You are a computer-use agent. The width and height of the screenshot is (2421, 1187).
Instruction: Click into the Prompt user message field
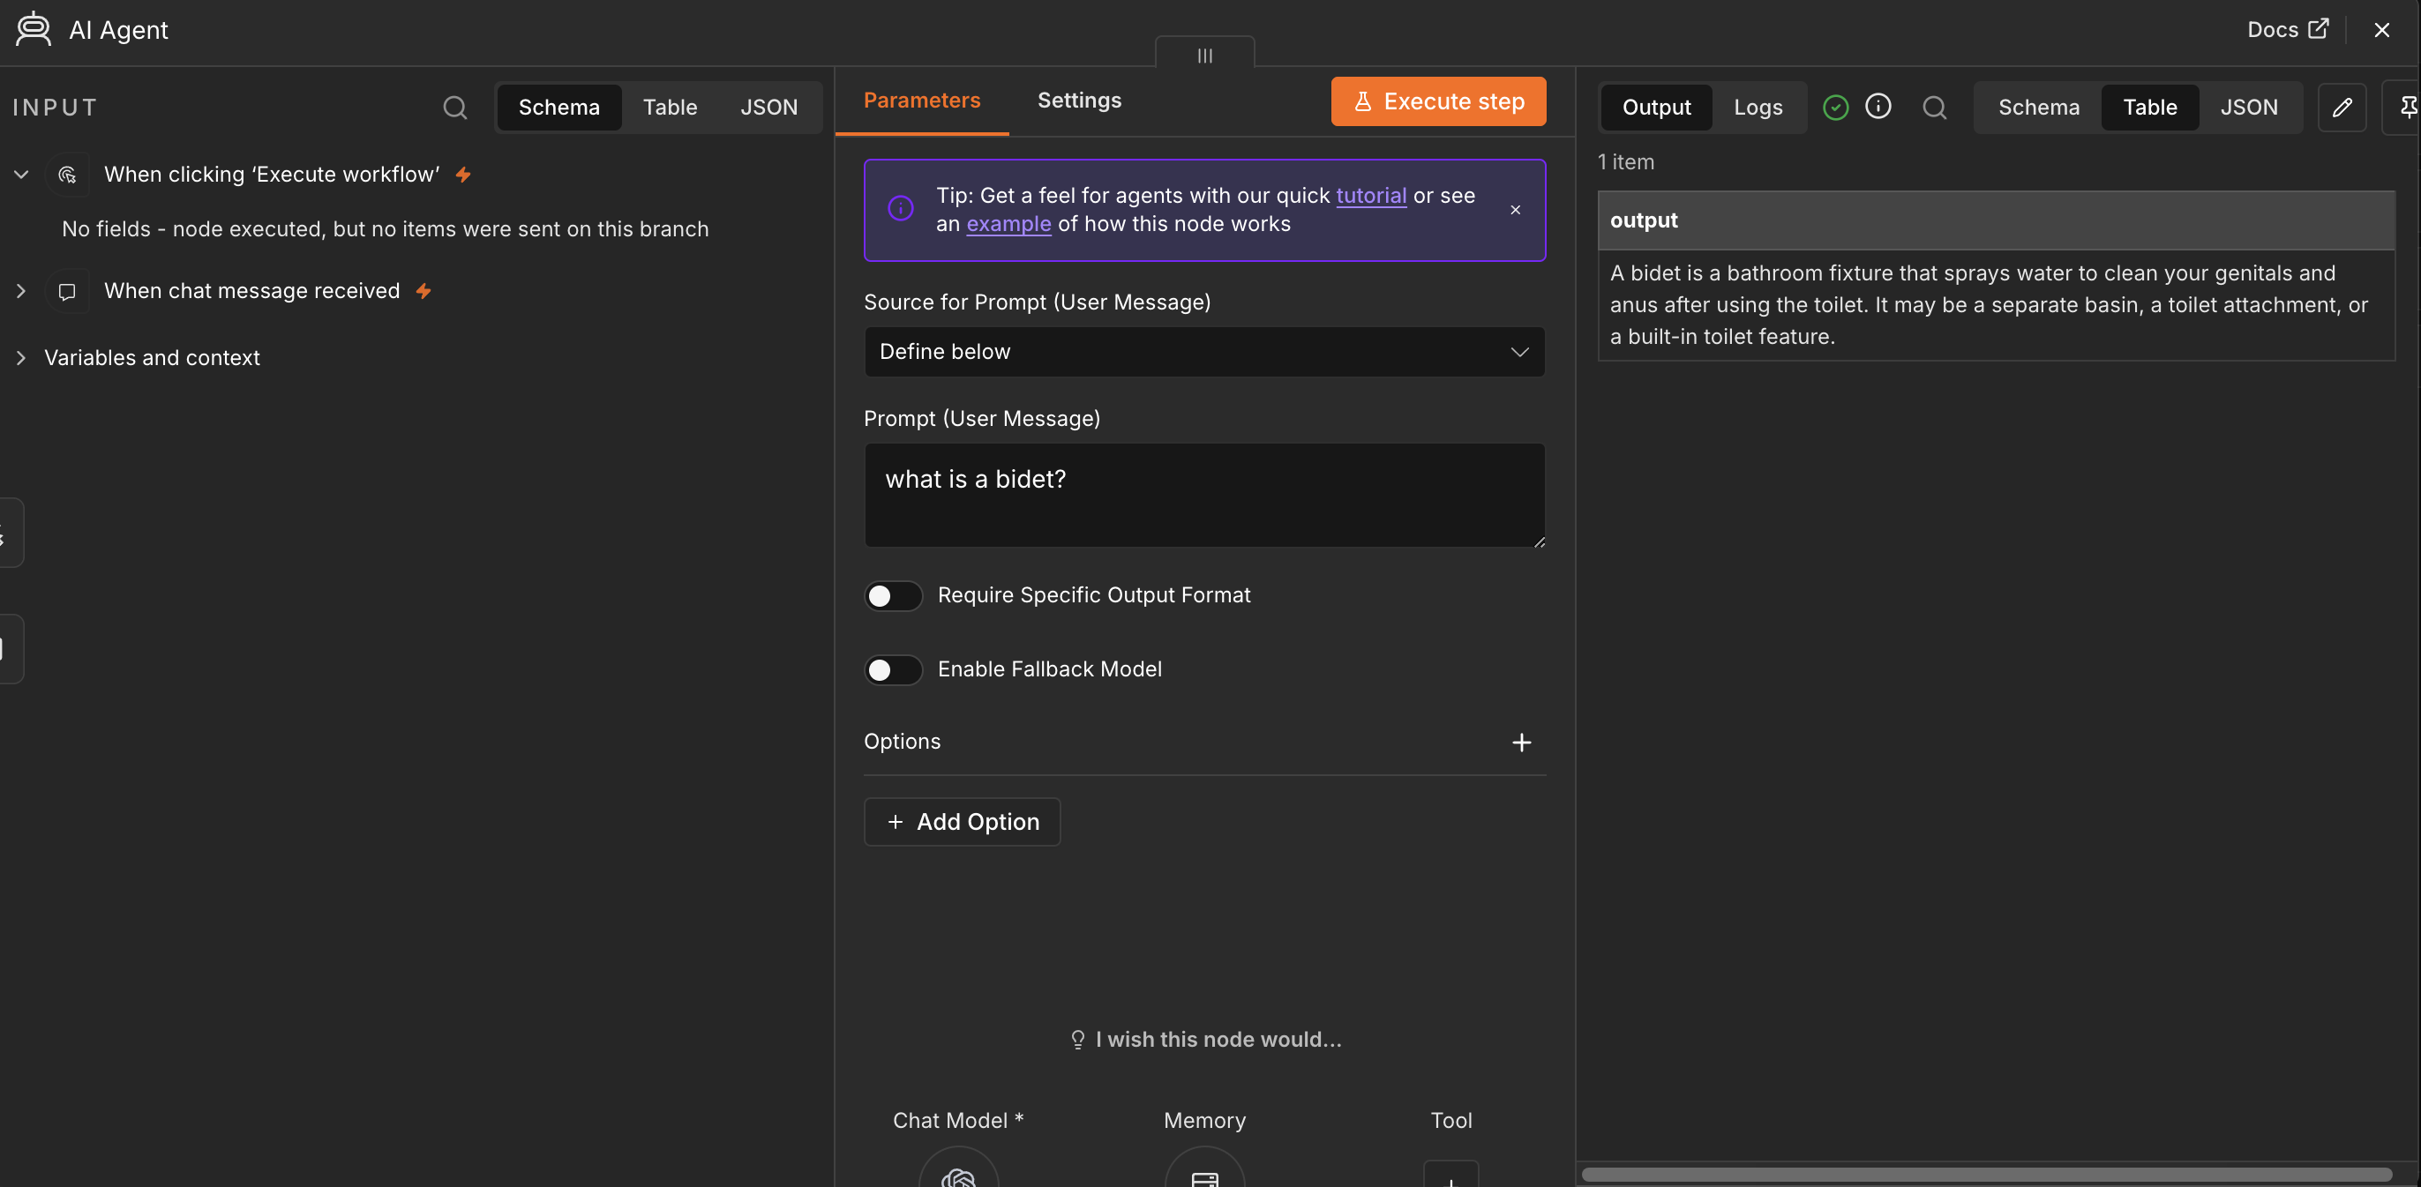click(1204, 495)
